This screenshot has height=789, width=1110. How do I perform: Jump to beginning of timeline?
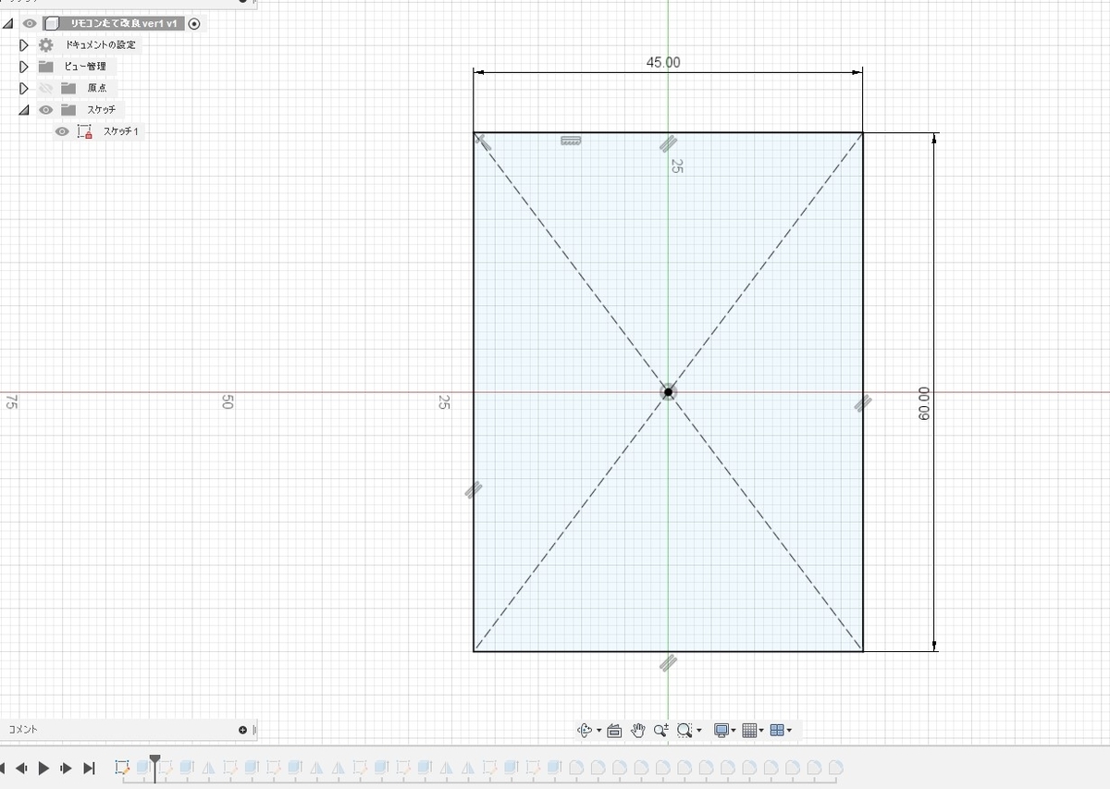[x=3, y=768]
